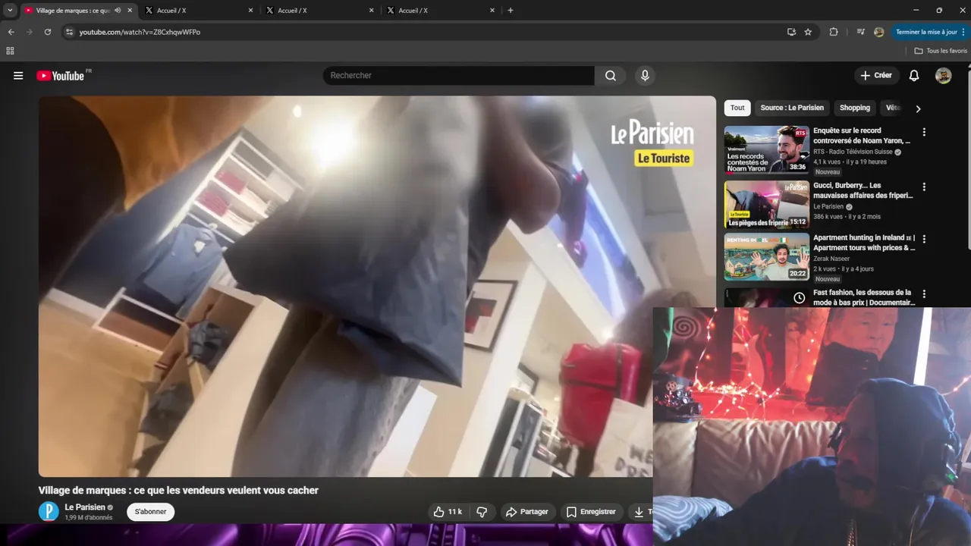Image resolution: width=971 pixels, height=546 pixels.
Task: Click the Enregistrer save button
Action: (591, 512)
